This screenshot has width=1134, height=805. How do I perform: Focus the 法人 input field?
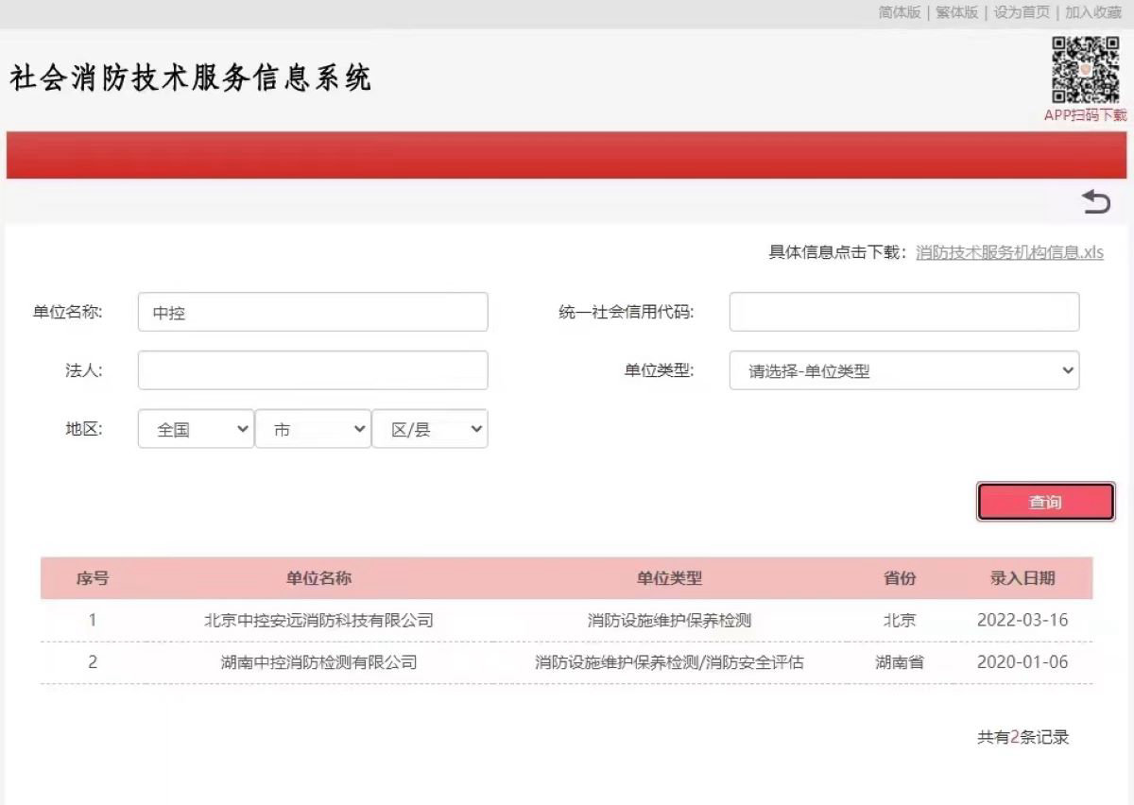point(313,370)
